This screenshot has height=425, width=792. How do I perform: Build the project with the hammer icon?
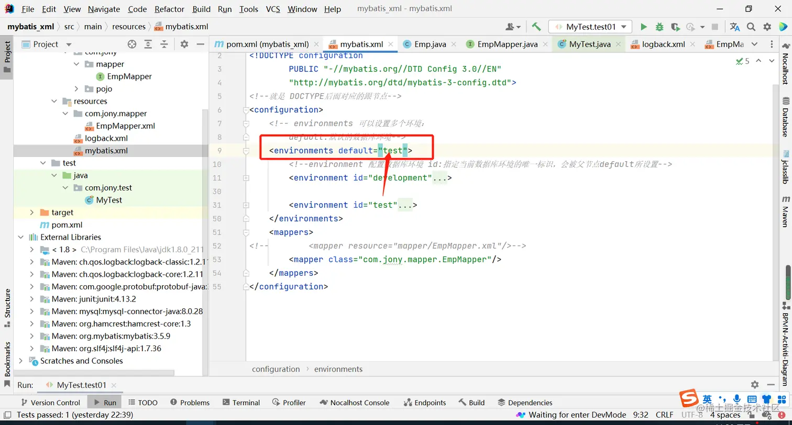(536, 27)
